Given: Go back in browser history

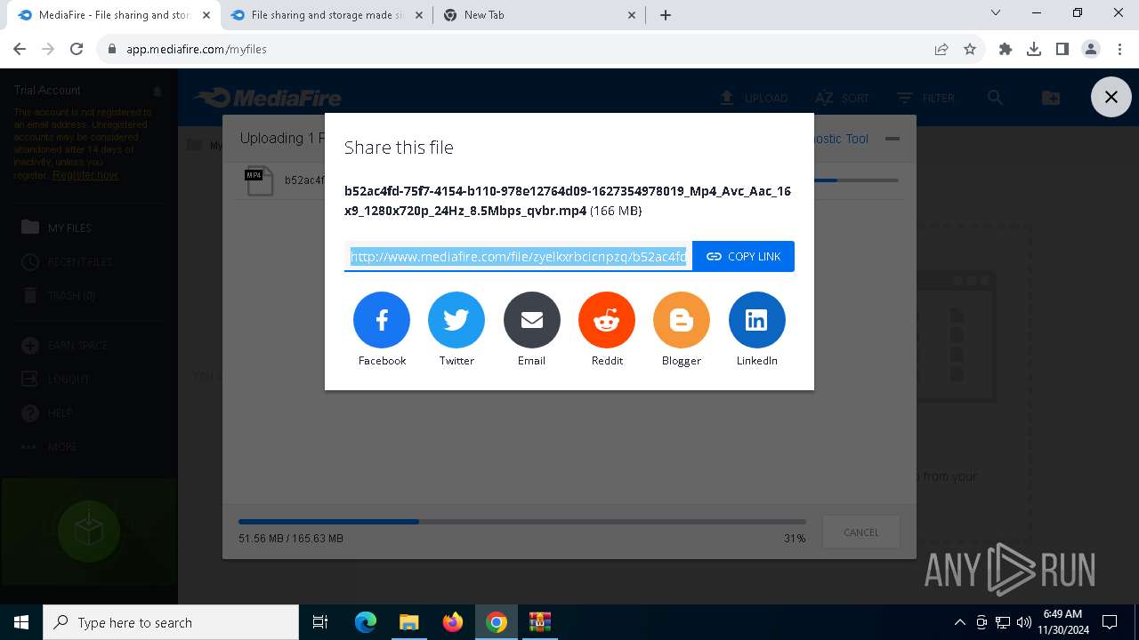Looking at the screenshot, I should pyautogui.click(x=20, y=49).
